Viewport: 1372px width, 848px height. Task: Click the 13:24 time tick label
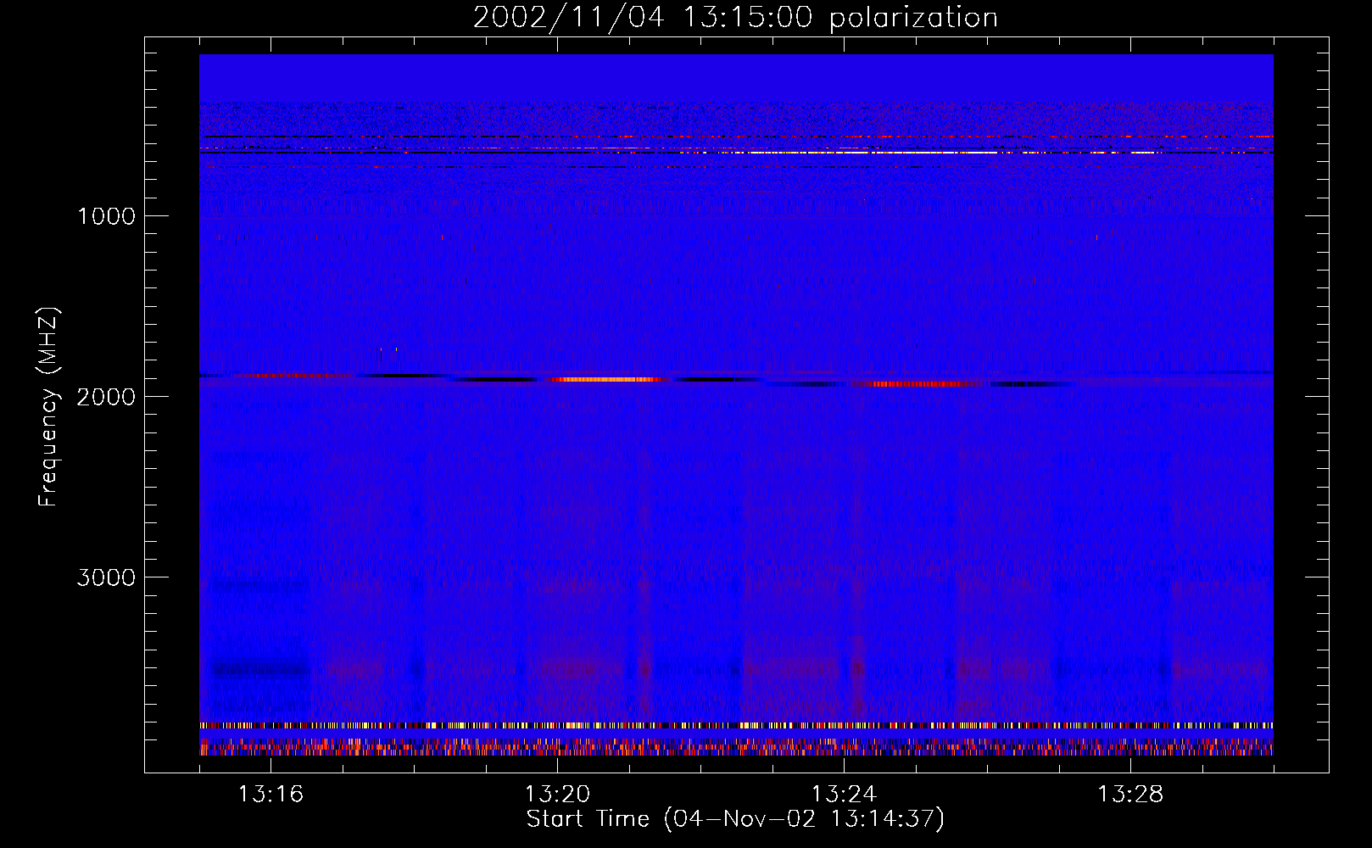point(844,795)
